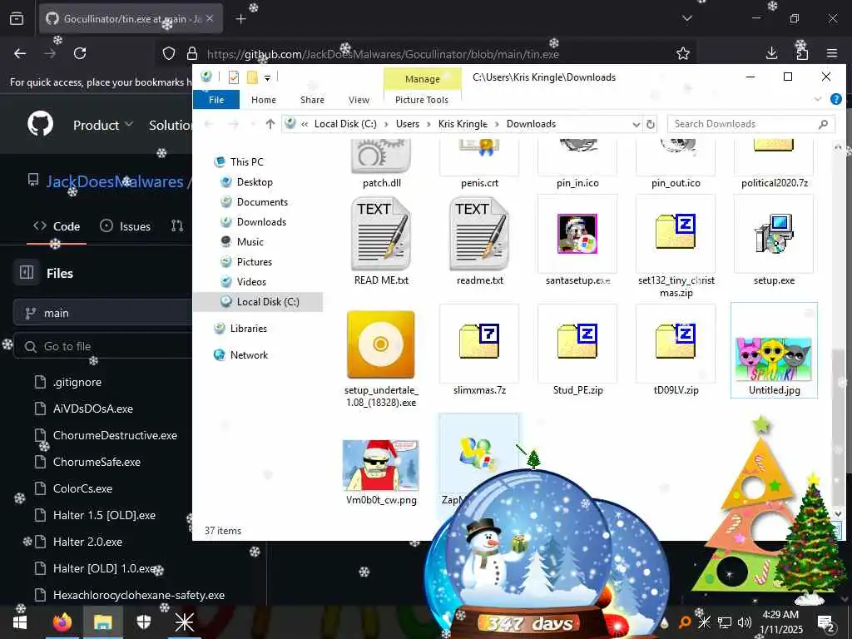Image resolution: width=852 pixels, height=639 pixels.
Task: Select setup.exe installer icon
Action: pos(774,234)
